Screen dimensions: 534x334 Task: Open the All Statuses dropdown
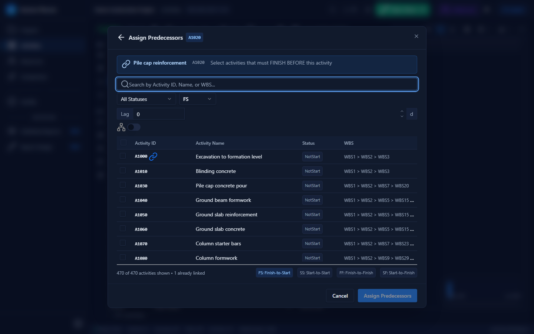146,99
